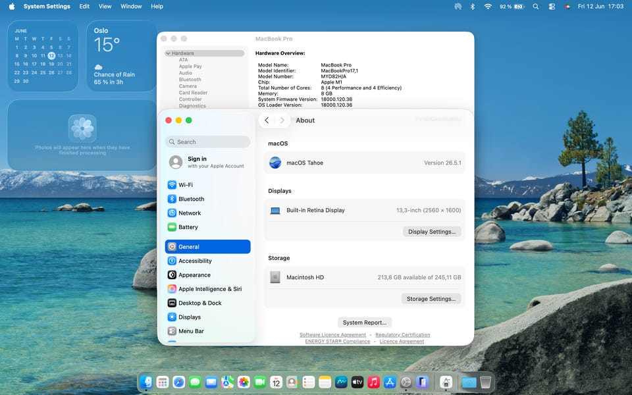Open Displays in the settings sidebar

pos(207,317)
